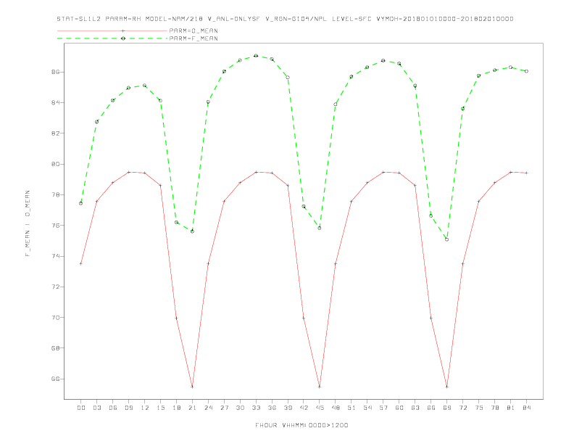Select y-axis tick label 70

pos(56,318)
